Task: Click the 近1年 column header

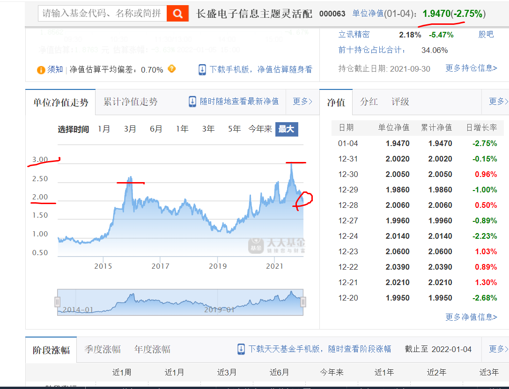Action: point(384,372)
